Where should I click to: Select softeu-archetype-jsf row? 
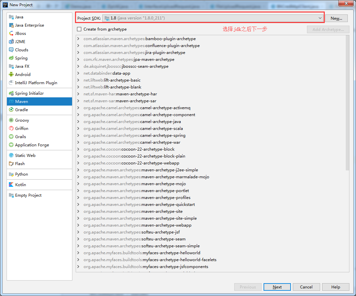point(211,232)
